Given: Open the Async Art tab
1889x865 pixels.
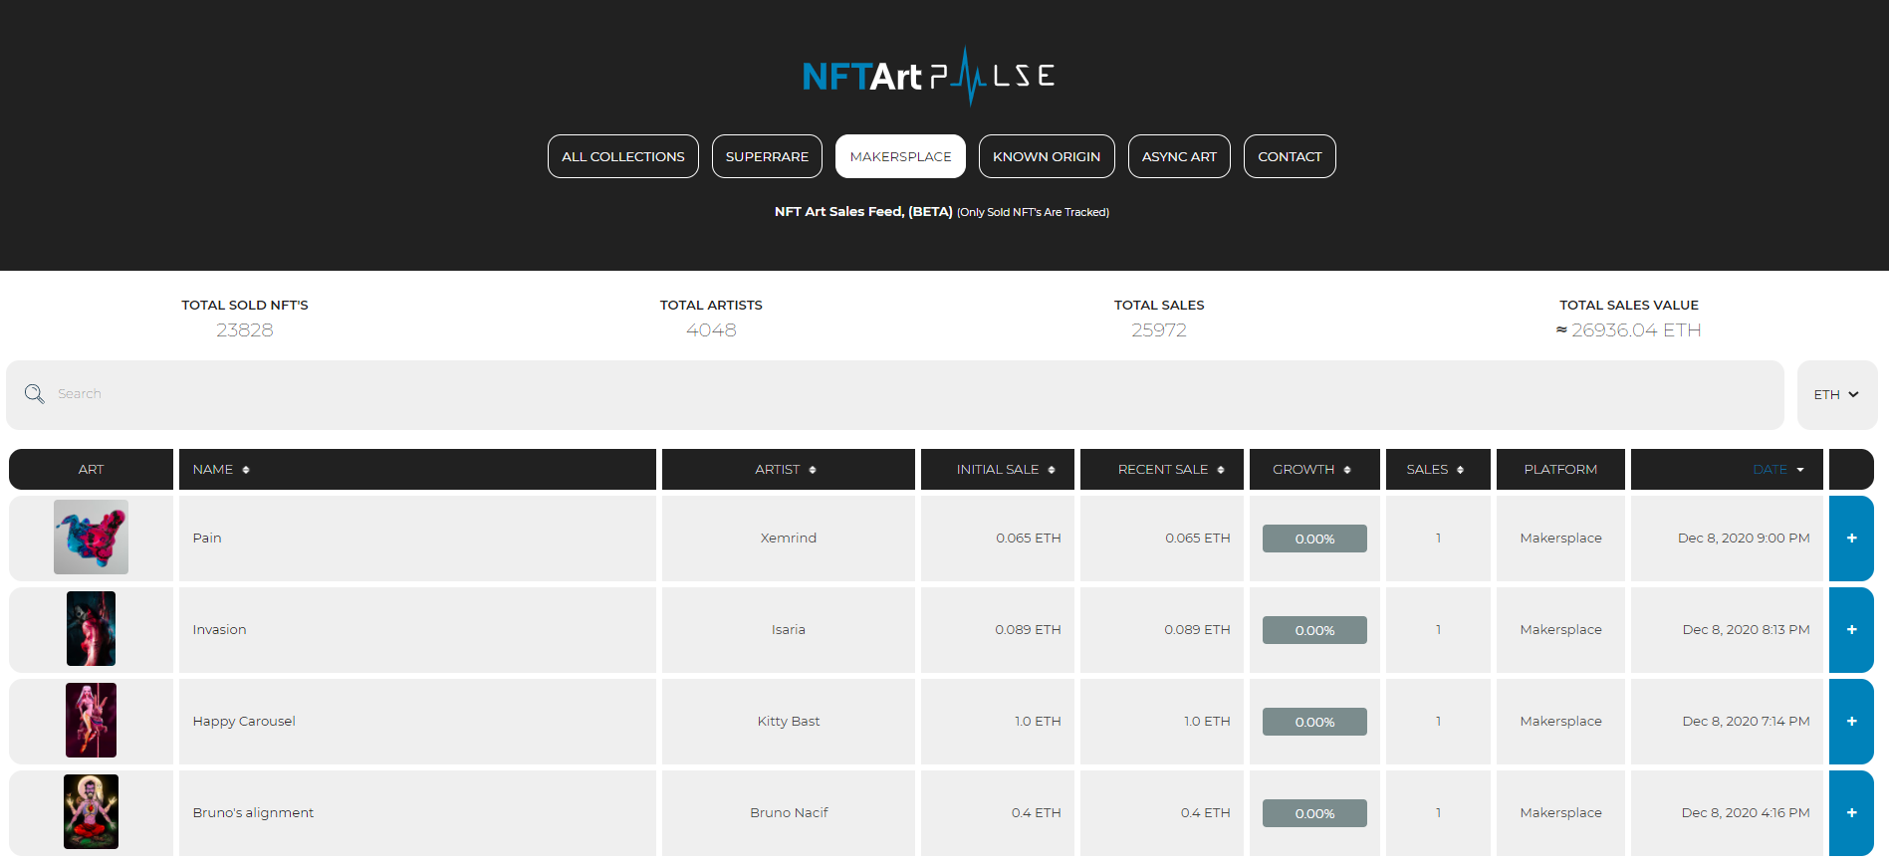Looking at the screenshot, I should (1179, 156).
